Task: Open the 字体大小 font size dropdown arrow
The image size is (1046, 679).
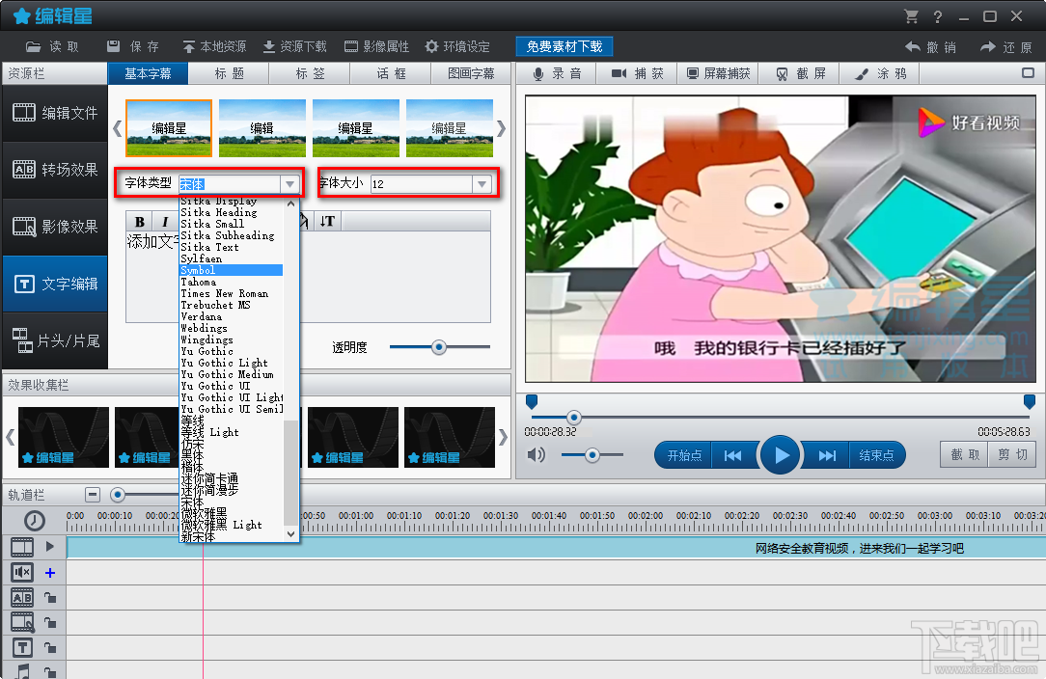Action: click(x=482, y=184)
